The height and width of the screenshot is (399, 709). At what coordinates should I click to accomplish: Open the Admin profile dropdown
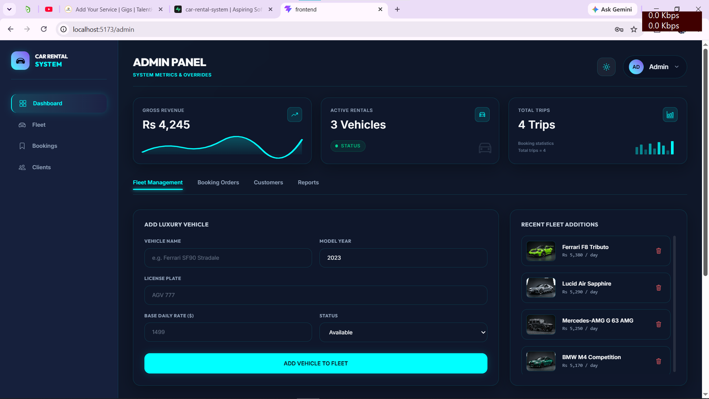point(655,67)
